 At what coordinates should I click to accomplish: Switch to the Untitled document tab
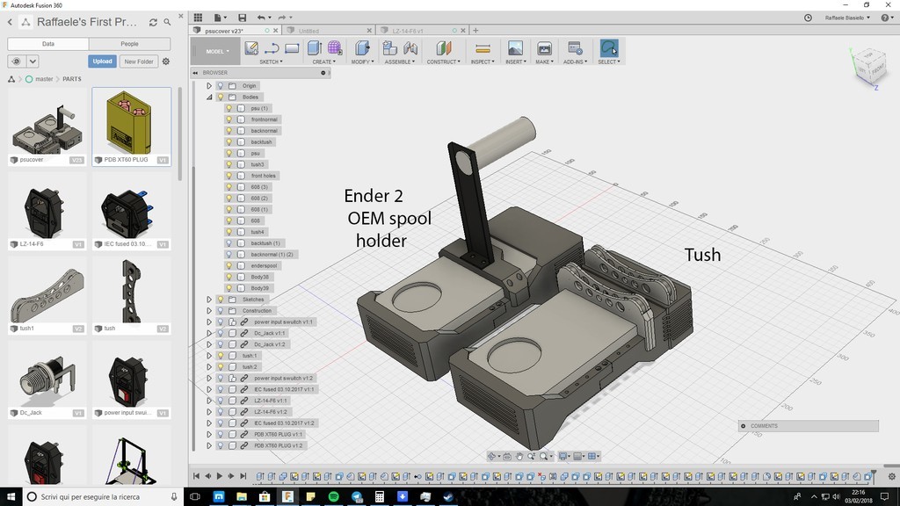pos(329,31)
